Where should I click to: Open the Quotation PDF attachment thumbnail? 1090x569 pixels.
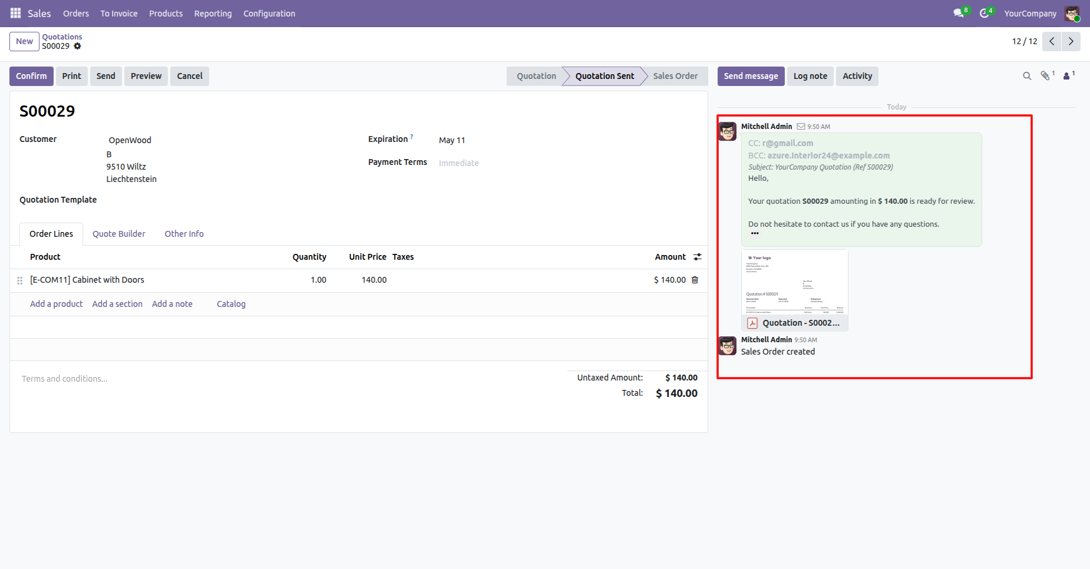(794, 283)
